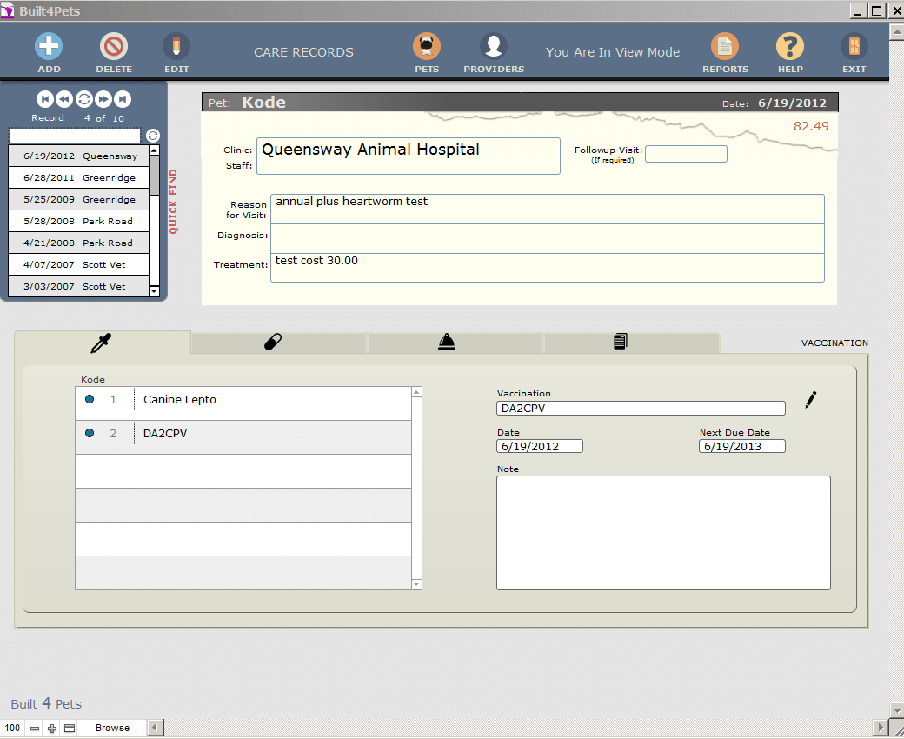This screenshot has width=904, height=739.
Task: Open the Browse mode popup menu
Action: (112, 728)
